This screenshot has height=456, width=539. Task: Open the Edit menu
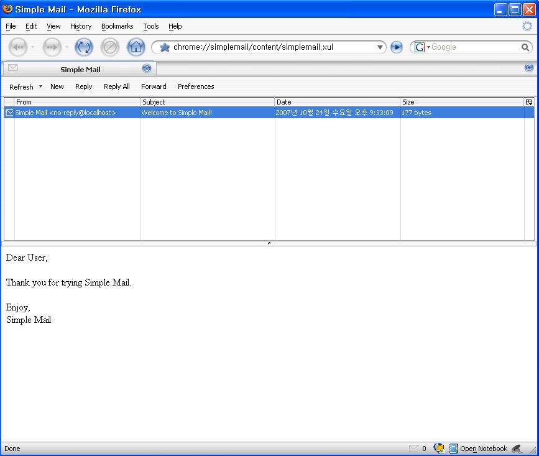pyautogui.click(x=31, y=26)
